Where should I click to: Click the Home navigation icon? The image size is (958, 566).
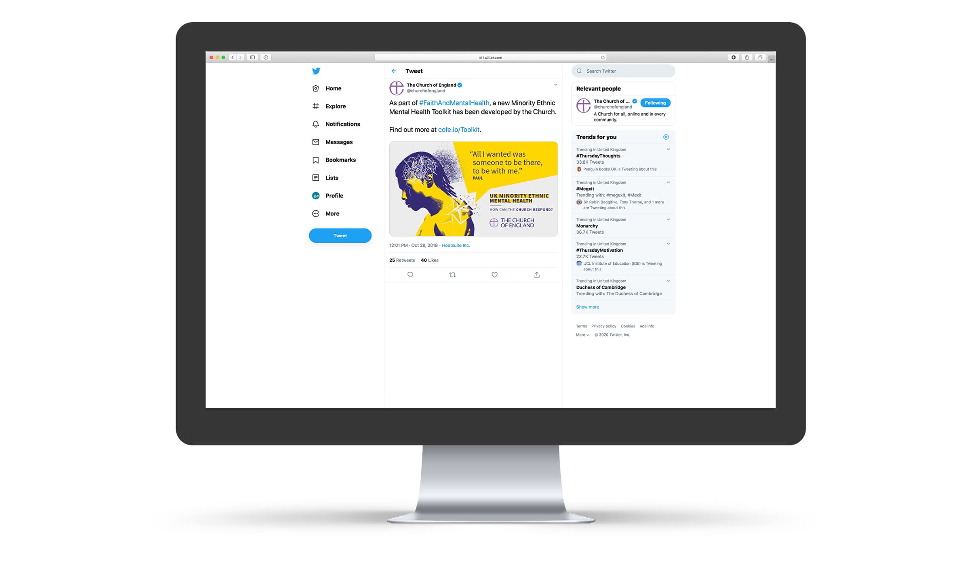coord(315,88)
